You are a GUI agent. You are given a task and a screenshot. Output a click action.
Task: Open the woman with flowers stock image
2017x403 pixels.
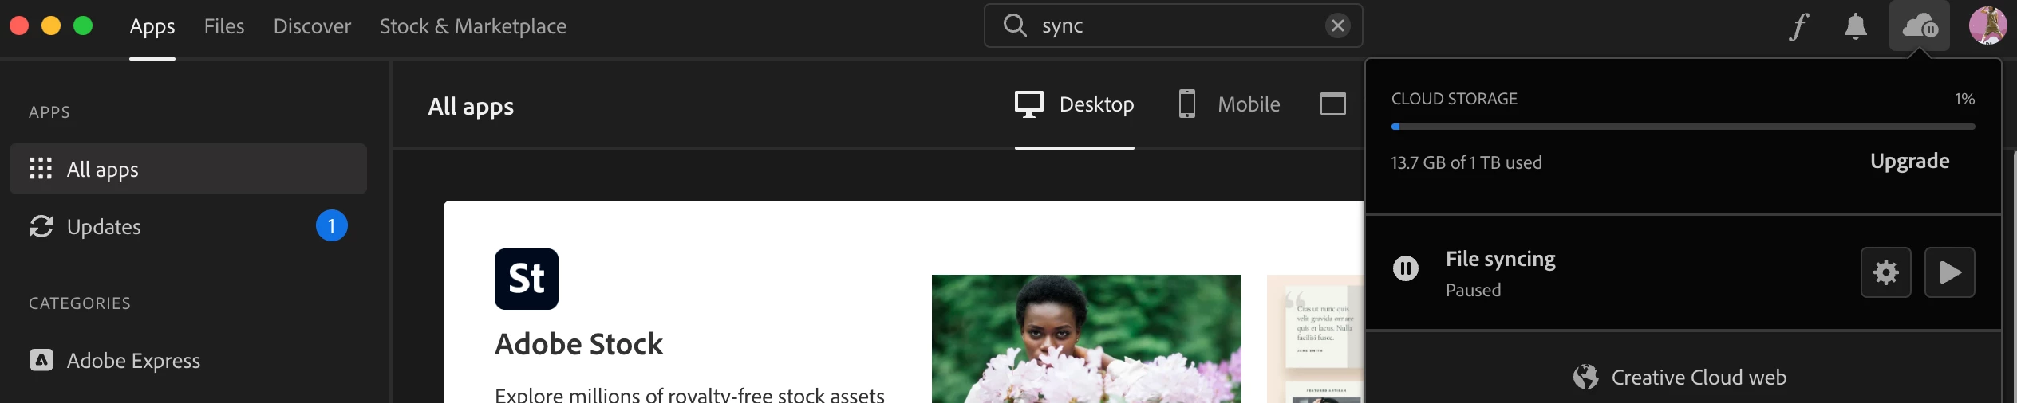coord(1087,339)
